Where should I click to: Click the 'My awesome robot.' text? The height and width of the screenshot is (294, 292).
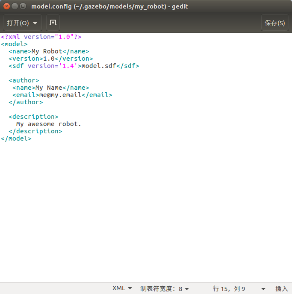pos(49,124)
